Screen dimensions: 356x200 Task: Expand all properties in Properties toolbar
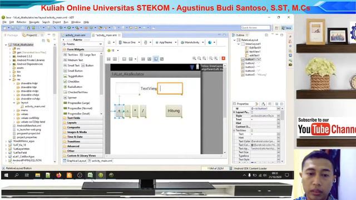coord(276,104)
